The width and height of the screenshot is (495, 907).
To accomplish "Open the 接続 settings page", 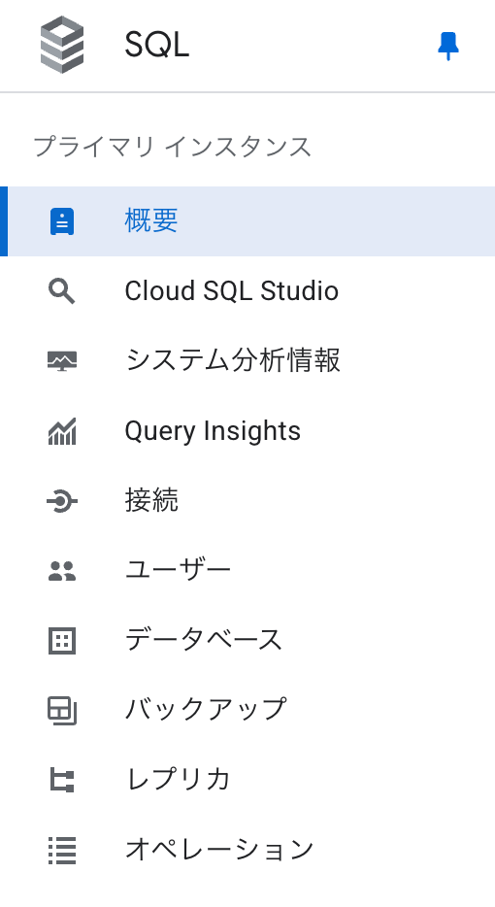I will [247, 501].
